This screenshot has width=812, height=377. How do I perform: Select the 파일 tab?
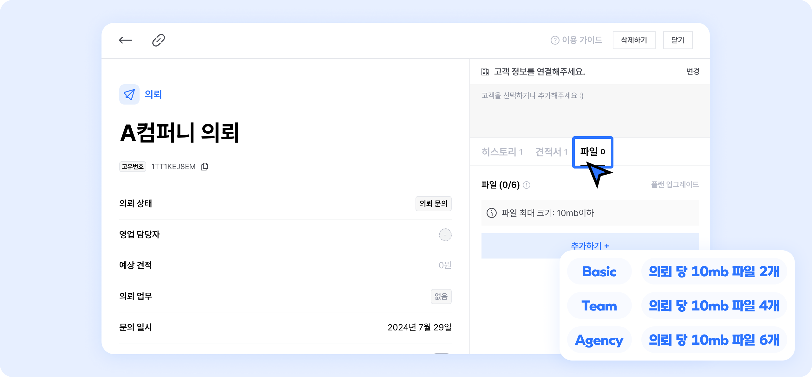tap(593, 152)
